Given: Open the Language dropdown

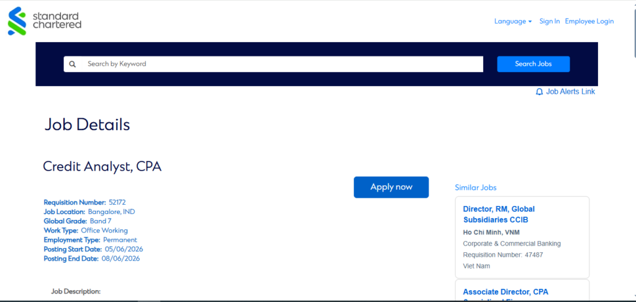Looking at the screenshot, I should coord(512,22).
